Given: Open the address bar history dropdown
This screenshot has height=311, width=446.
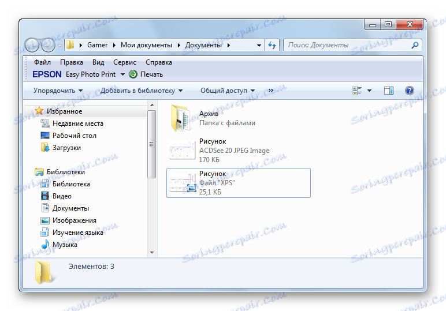Looking at the screenshot, I should [259, 45].
